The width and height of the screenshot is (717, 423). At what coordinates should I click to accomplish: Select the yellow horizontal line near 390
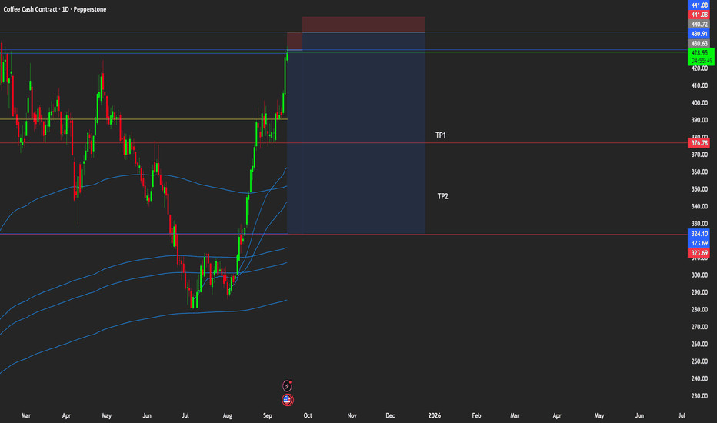tap(154, 119)
